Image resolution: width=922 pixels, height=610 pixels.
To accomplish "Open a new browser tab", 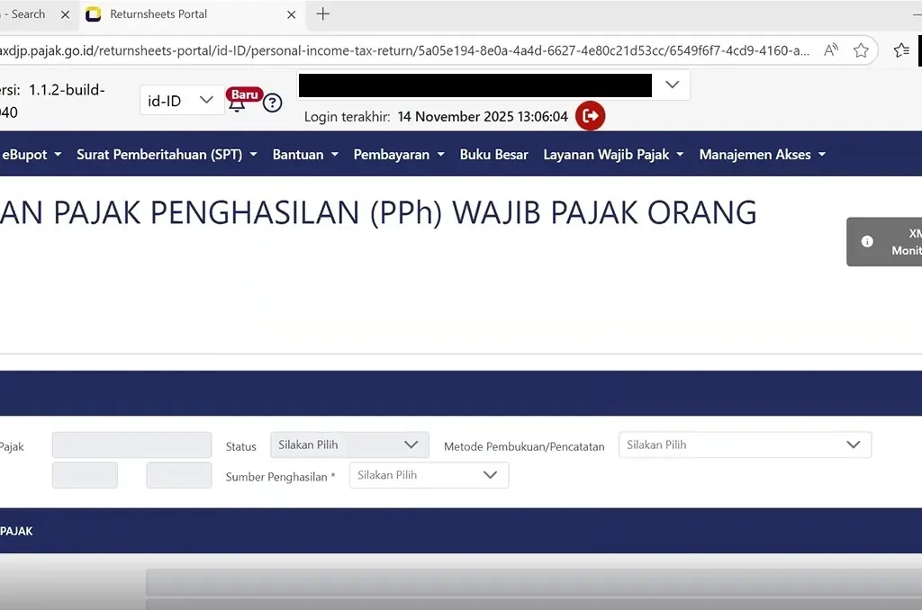I will pos(322,14).
